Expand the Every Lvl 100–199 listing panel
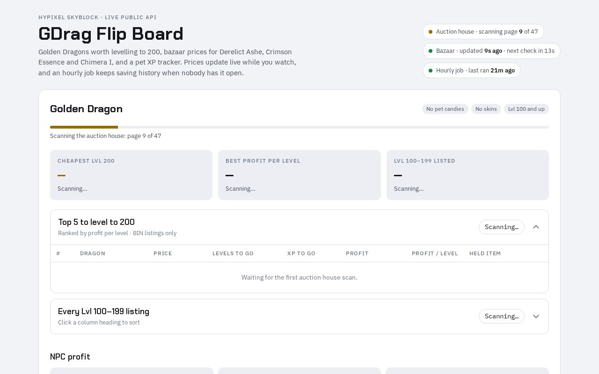Viewport: 599px width, 374px height. point(536,316)
